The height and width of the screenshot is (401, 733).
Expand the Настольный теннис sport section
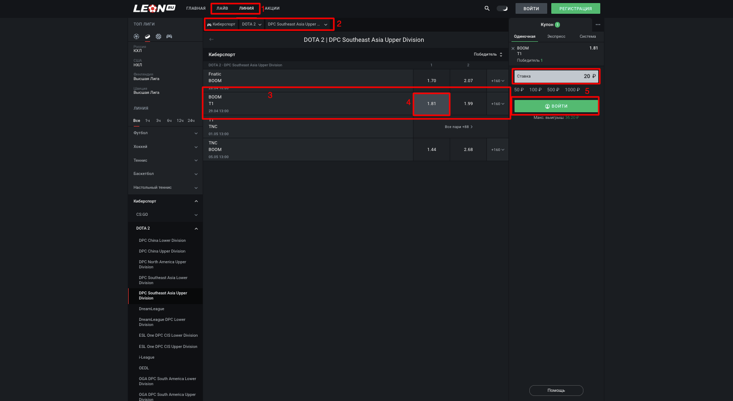pos(165,187)
